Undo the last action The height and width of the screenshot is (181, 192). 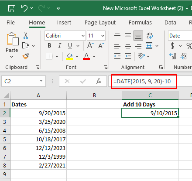tap(24, 8)
